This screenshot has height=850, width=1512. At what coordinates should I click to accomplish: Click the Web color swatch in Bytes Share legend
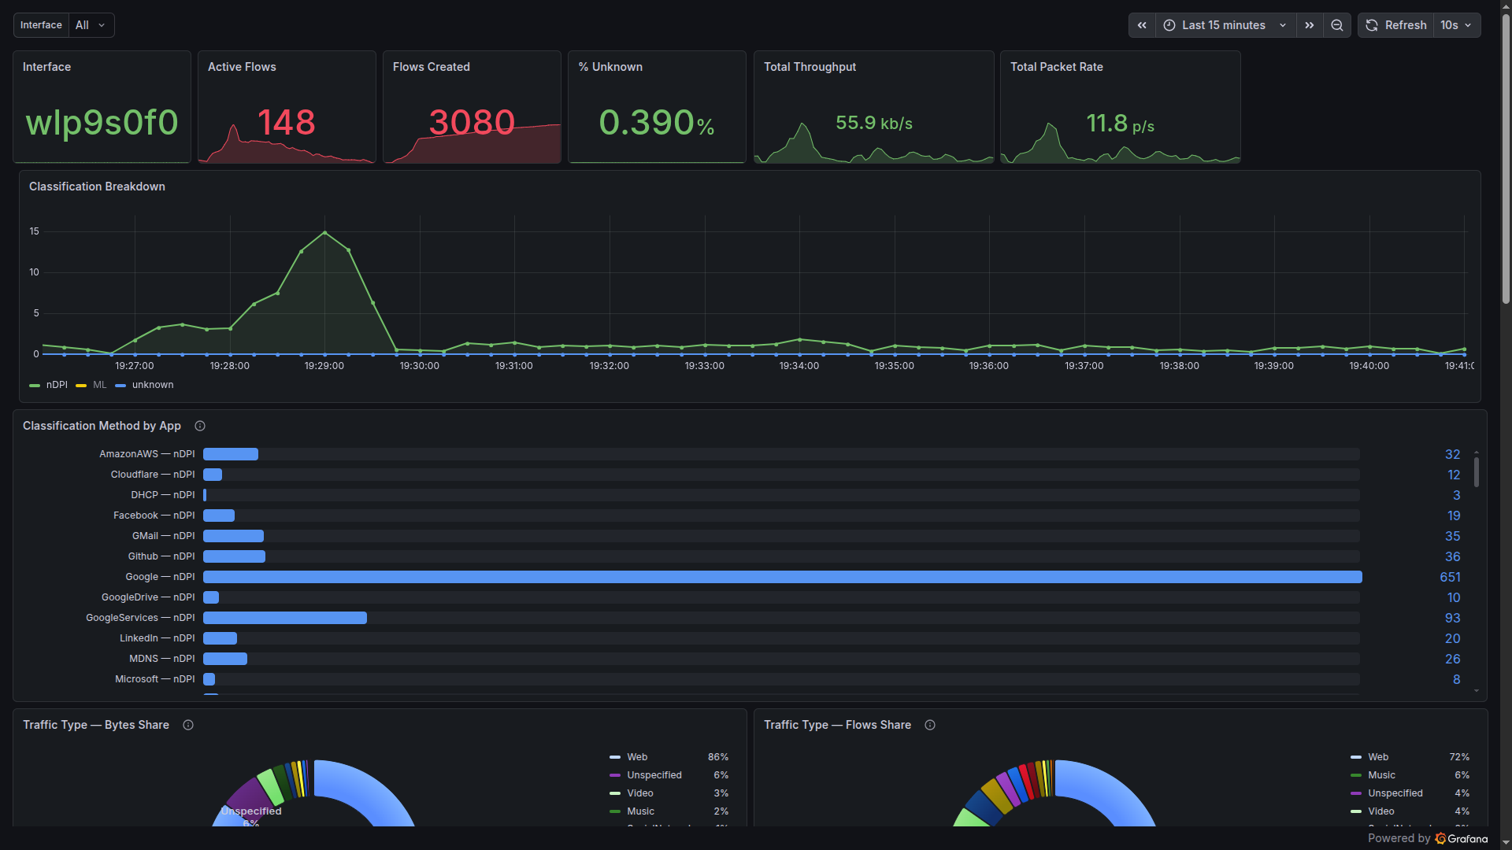tap(614, 757)
